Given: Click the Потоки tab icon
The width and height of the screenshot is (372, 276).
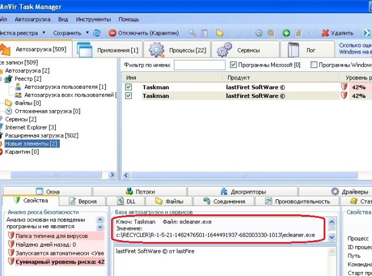Looking at the screenshot, I should pos(130,191).
